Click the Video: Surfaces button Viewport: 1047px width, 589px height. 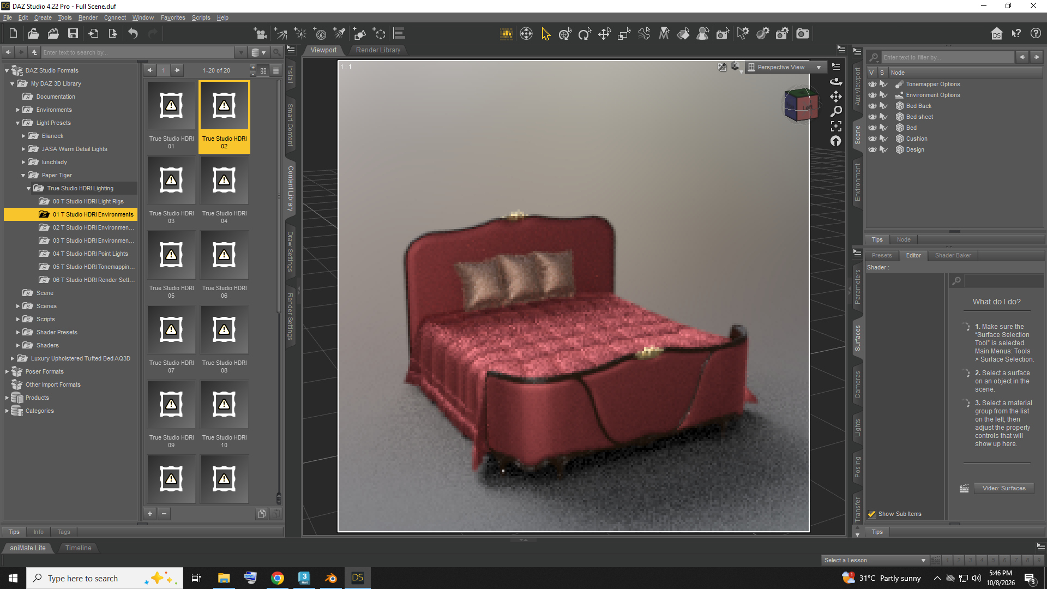point(1003,488)
